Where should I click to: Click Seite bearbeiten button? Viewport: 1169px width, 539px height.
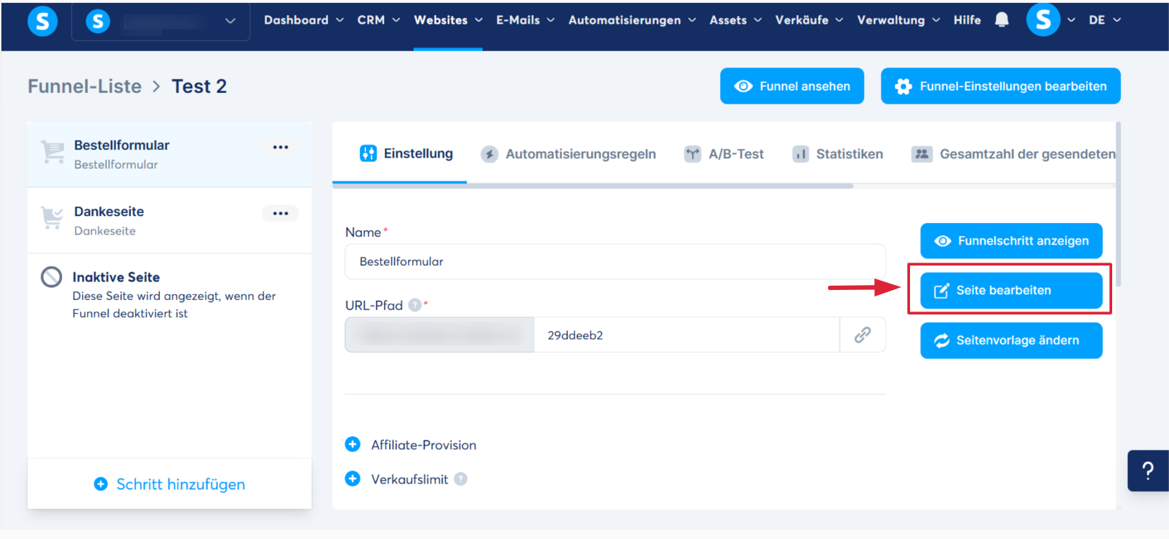click(1011, 291)
